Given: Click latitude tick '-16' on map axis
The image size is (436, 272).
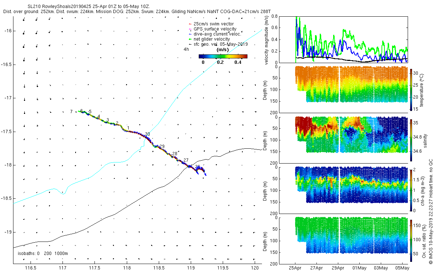Looking at the screenshot, I should 7,31.
